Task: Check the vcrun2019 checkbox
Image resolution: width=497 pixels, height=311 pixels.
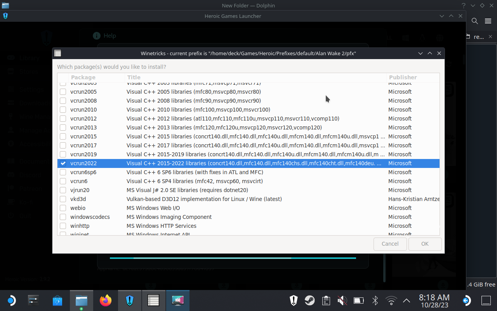Action: click(x=63, y=154)
